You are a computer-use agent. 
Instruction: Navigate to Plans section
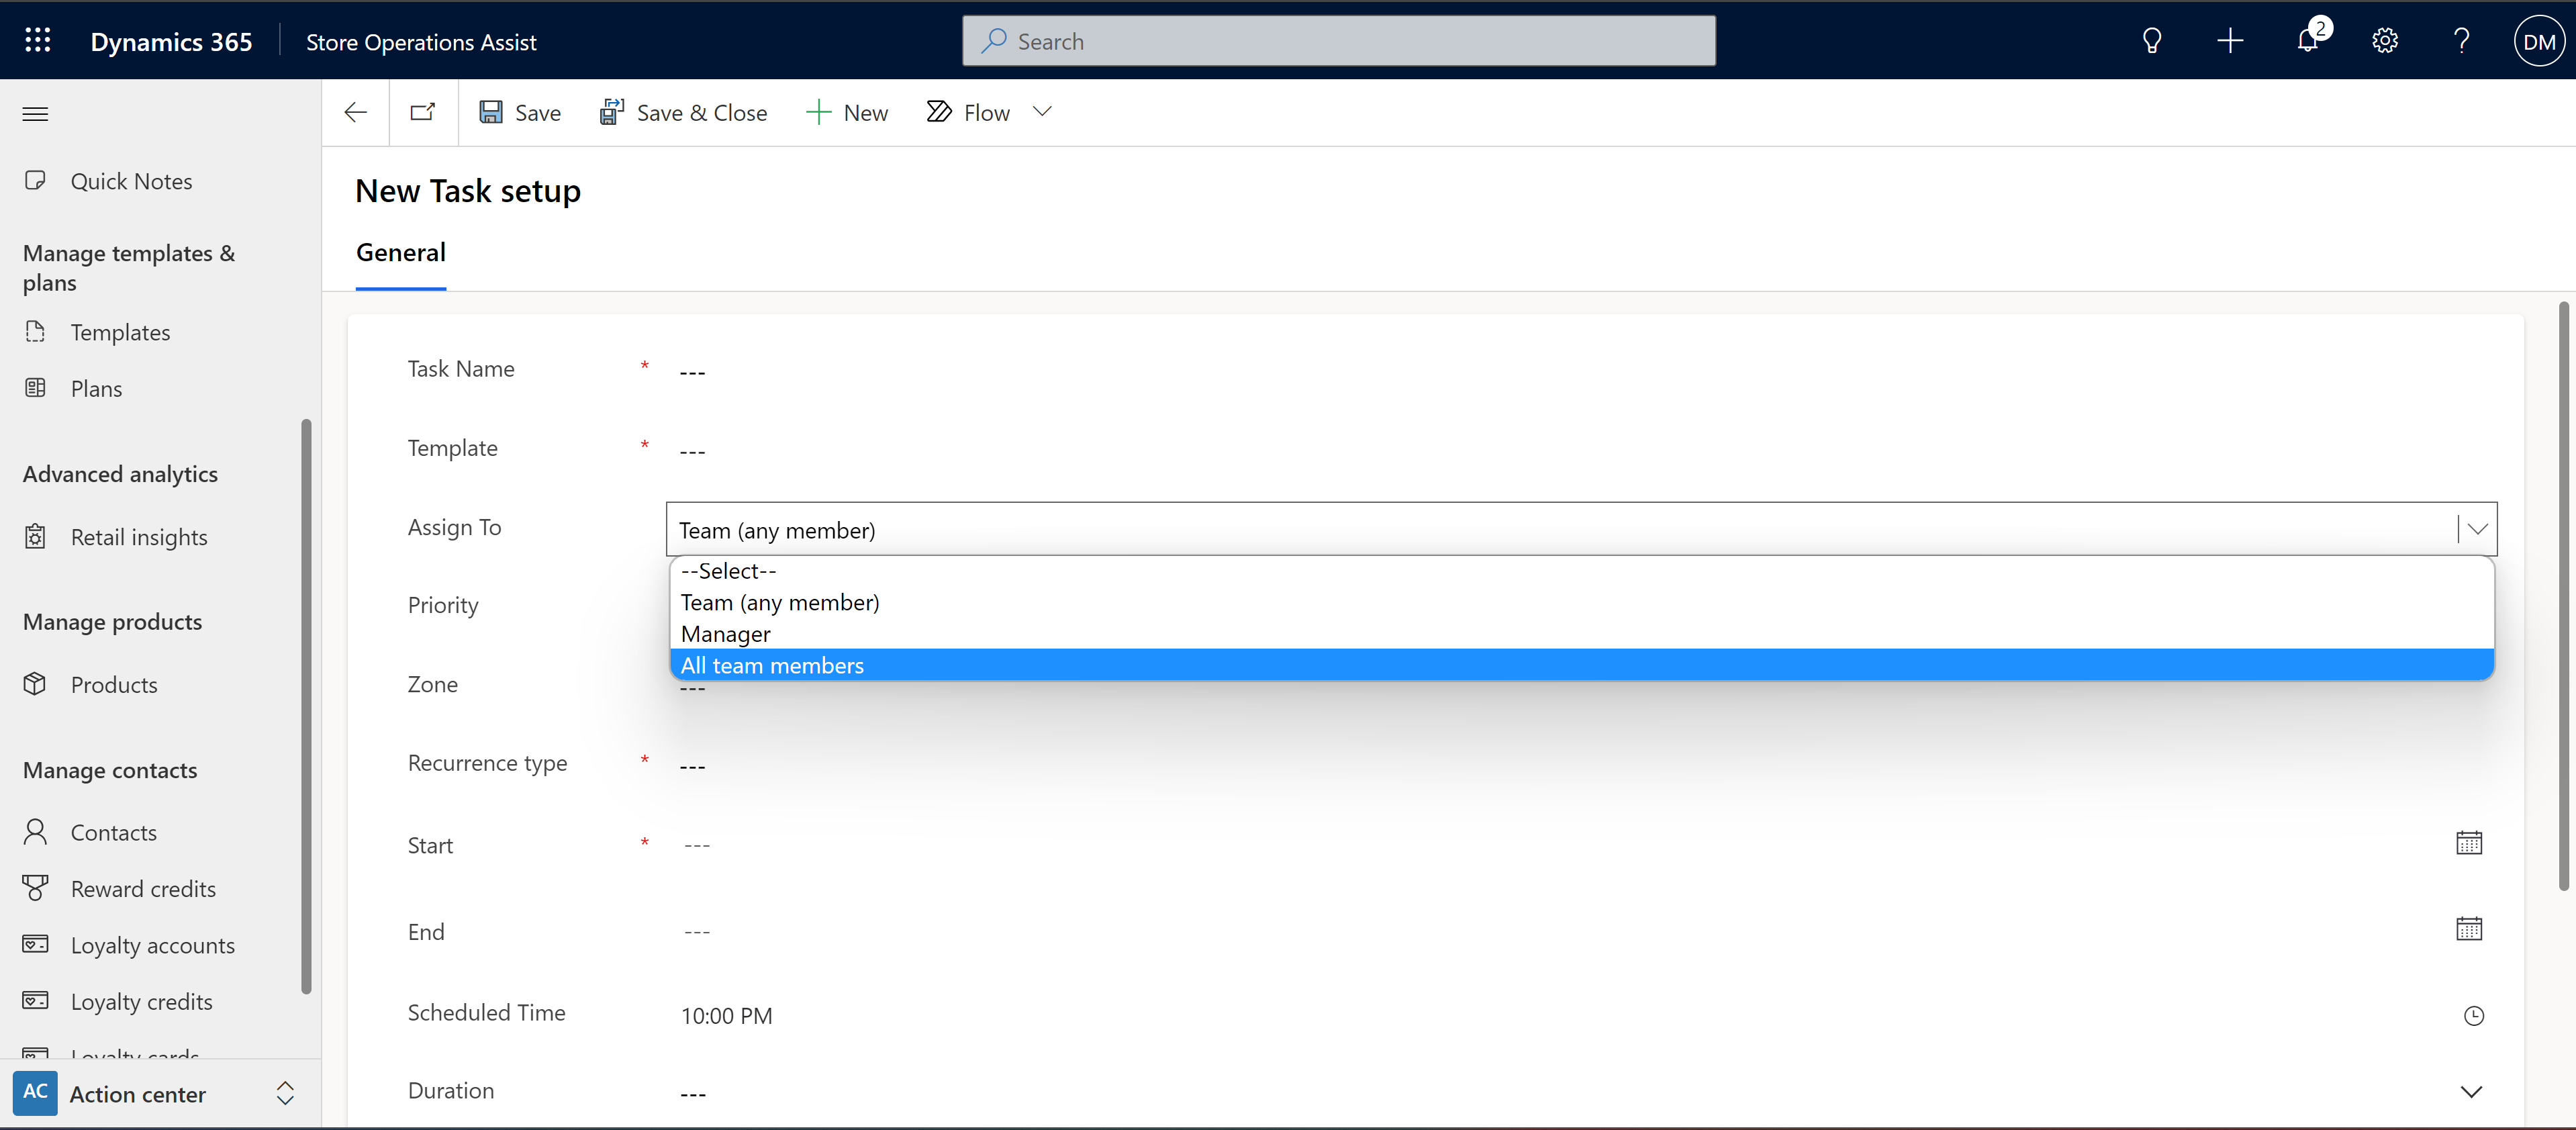click(x=93, y=386)
